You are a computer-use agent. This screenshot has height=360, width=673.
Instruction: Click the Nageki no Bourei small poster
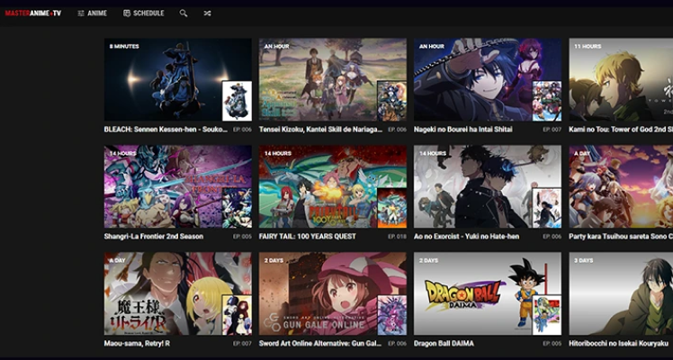tap(546, 101)
